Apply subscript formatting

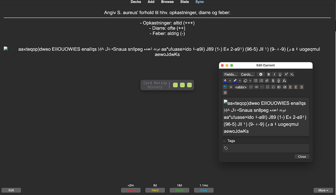[292, 74]
